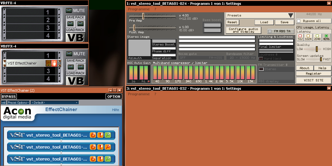Select VST EffectChainer slot in lower rack
Screen dimensions: 332x166
pyautogui.click(x=32, y=63)
